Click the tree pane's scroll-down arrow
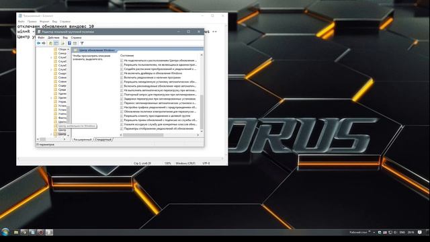This screenshot has width=430, height=242. point(69,135)
